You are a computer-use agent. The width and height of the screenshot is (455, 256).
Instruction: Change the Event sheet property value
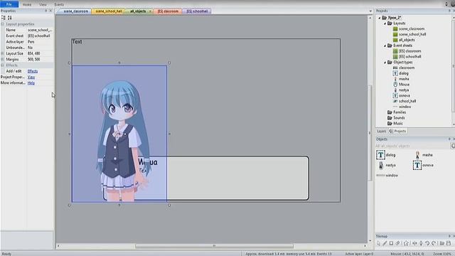click(x=40, y=36)
